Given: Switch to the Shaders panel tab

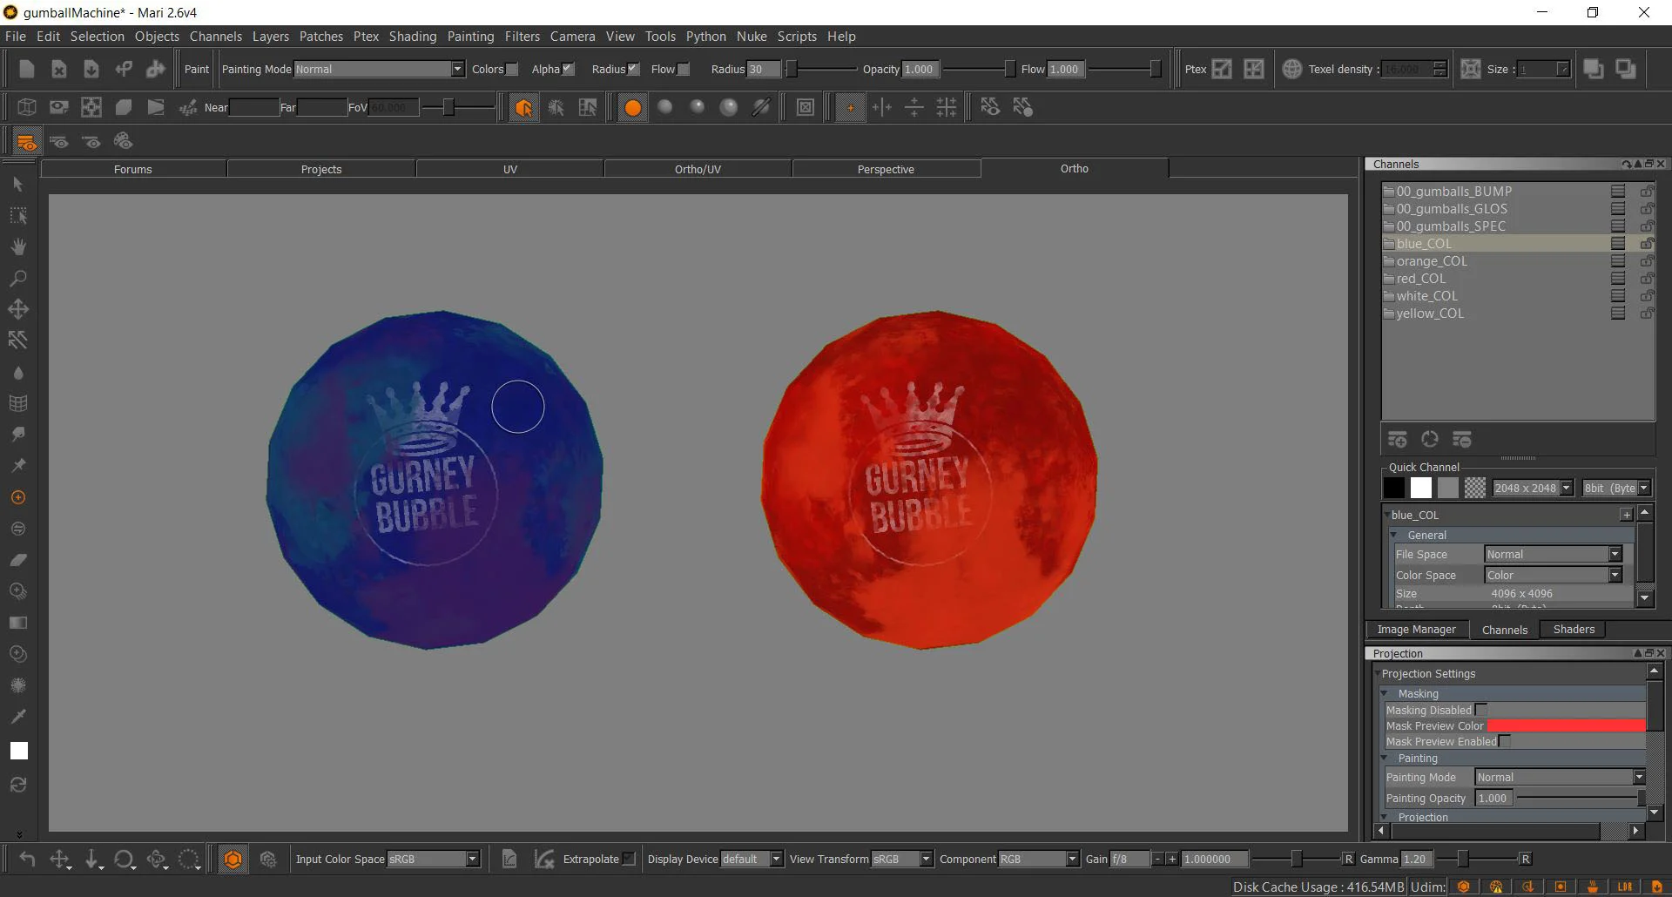Looking at the screenshot, I should (1574, 629).
